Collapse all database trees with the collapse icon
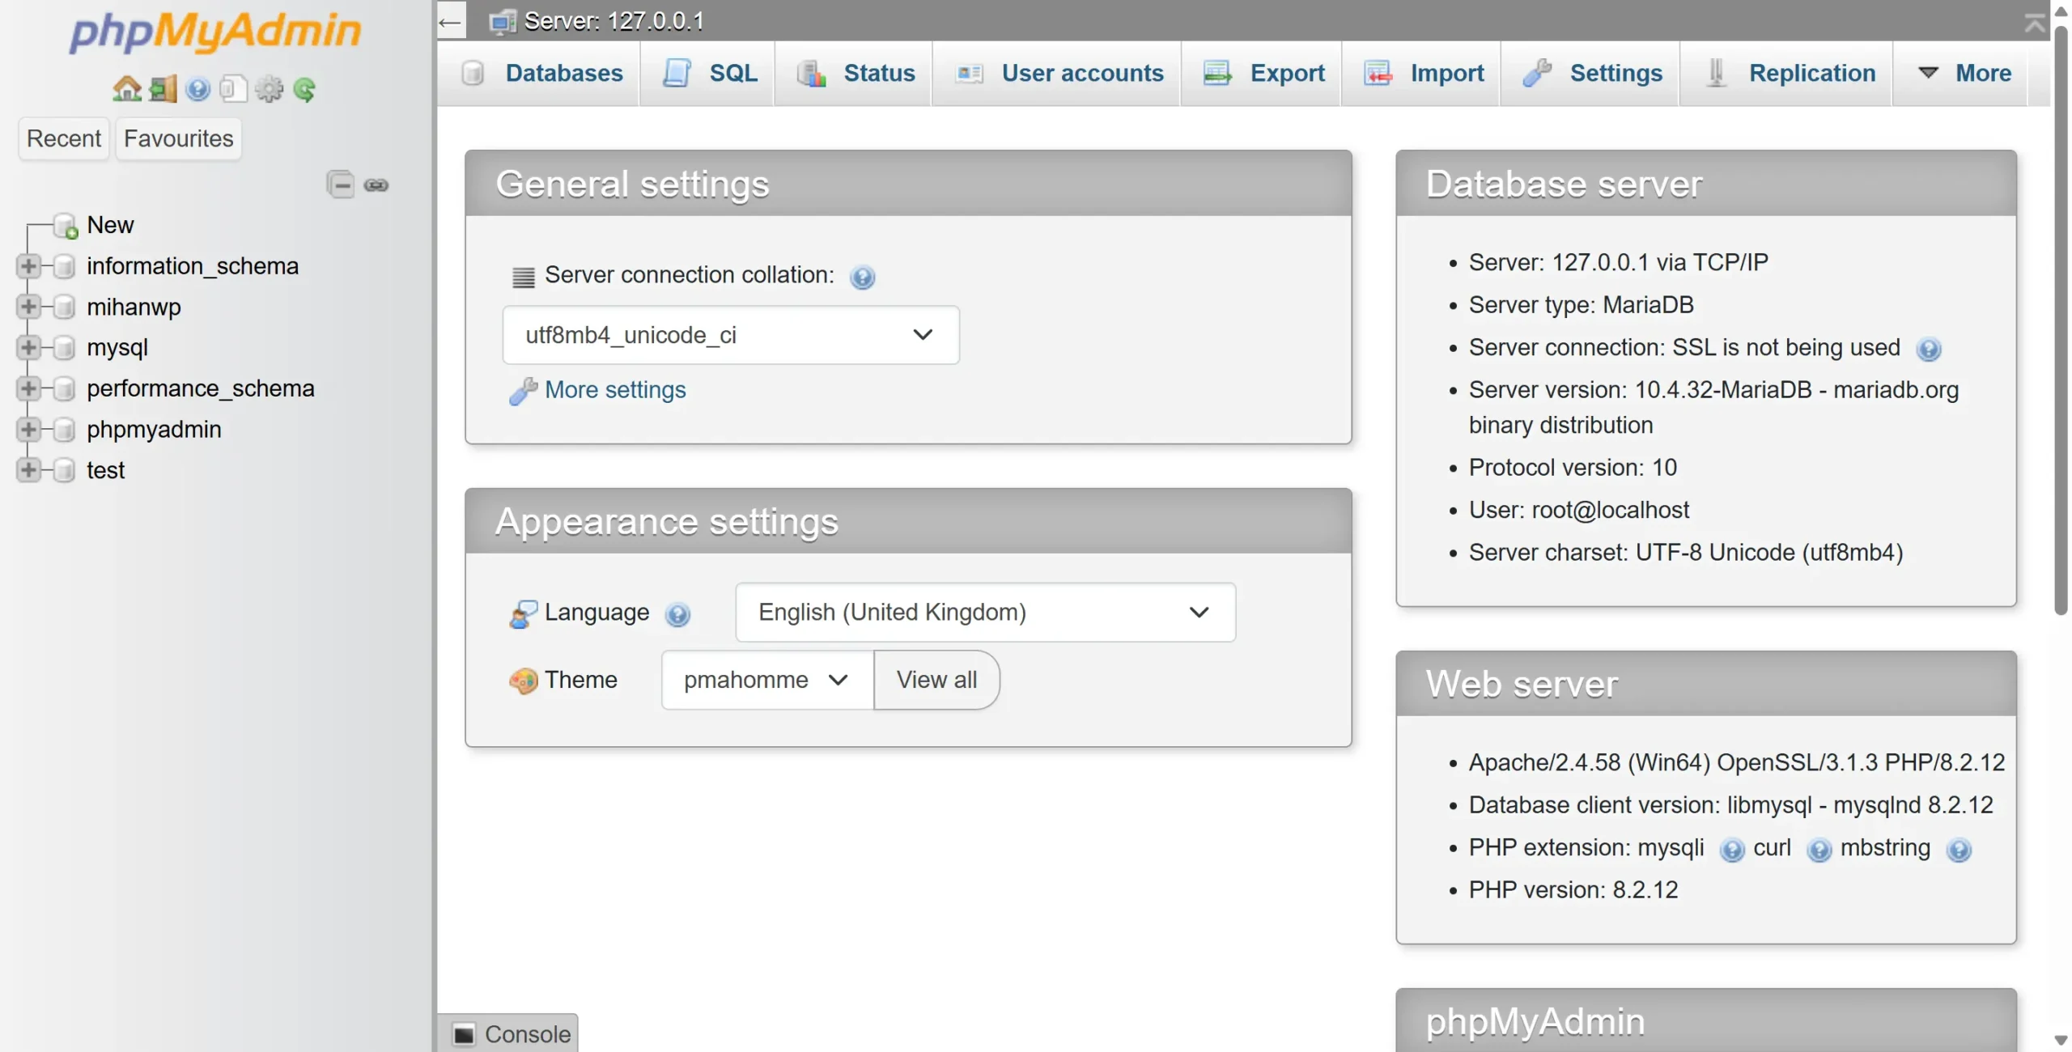The height and width of the screenshot is (1052, 2072). (340, 185)
